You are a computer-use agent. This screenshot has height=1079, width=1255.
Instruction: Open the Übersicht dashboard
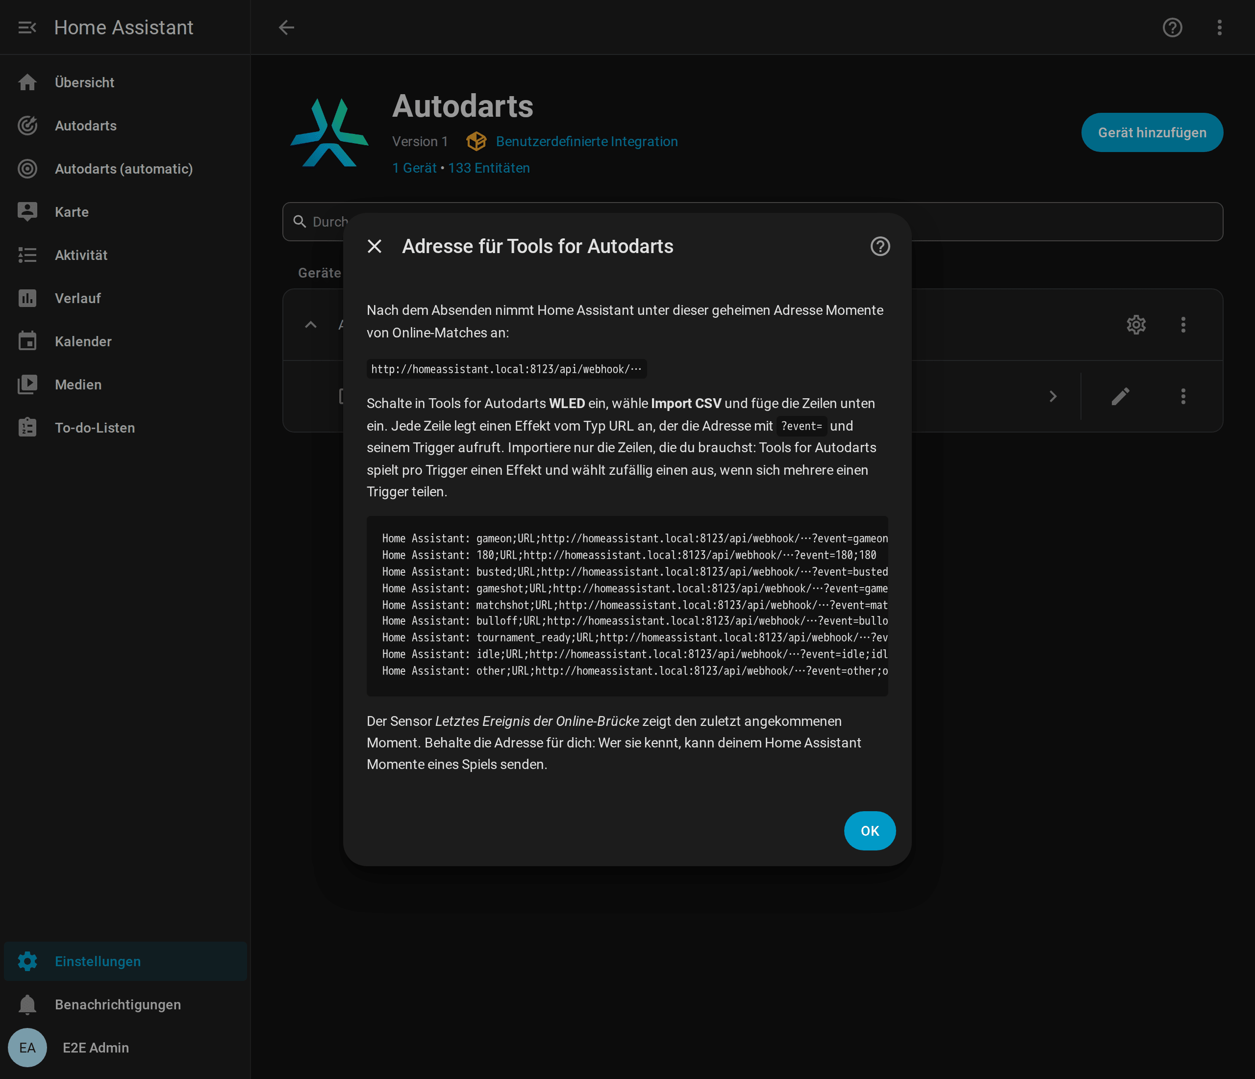pyautogui.click(x=125, y=82)
